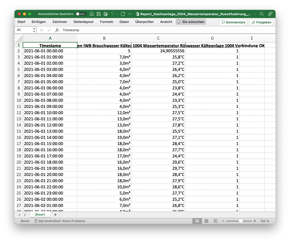This screenshot has width=290, height=243.
Task: Click the select-all corner triangle
Action: click(19, 38)
